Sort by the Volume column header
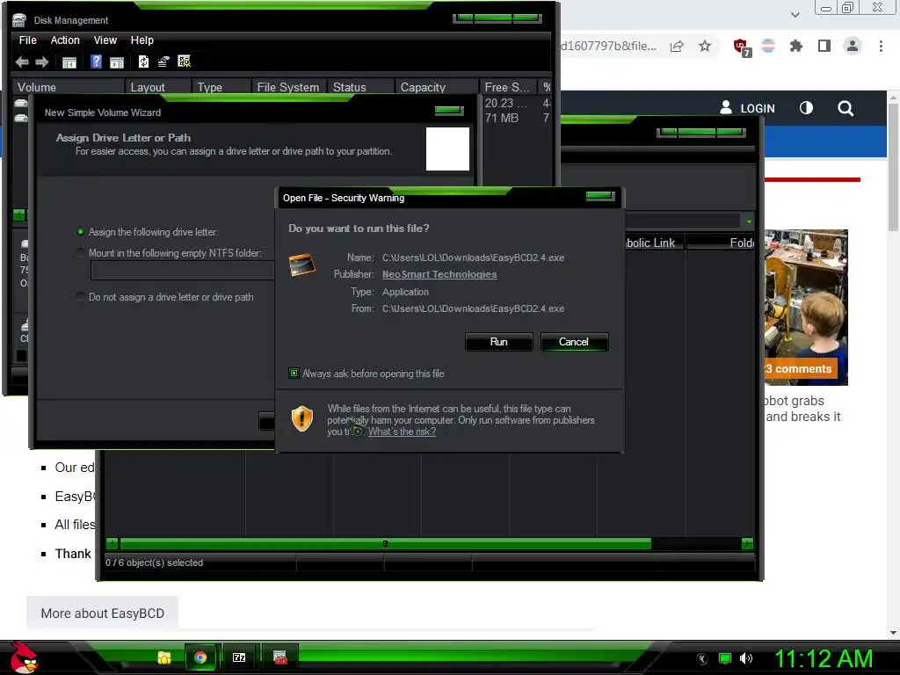 pos(69,87)
